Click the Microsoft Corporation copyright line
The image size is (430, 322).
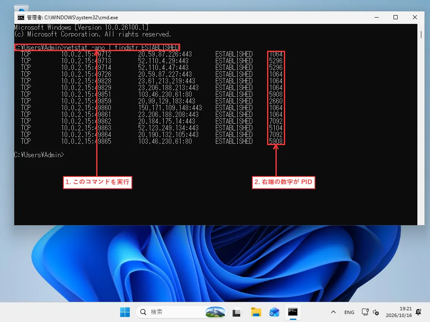click(x=93, y=34)
